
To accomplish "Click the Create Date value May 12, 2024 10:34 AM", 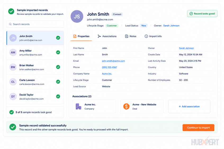I will coord(191,55).
